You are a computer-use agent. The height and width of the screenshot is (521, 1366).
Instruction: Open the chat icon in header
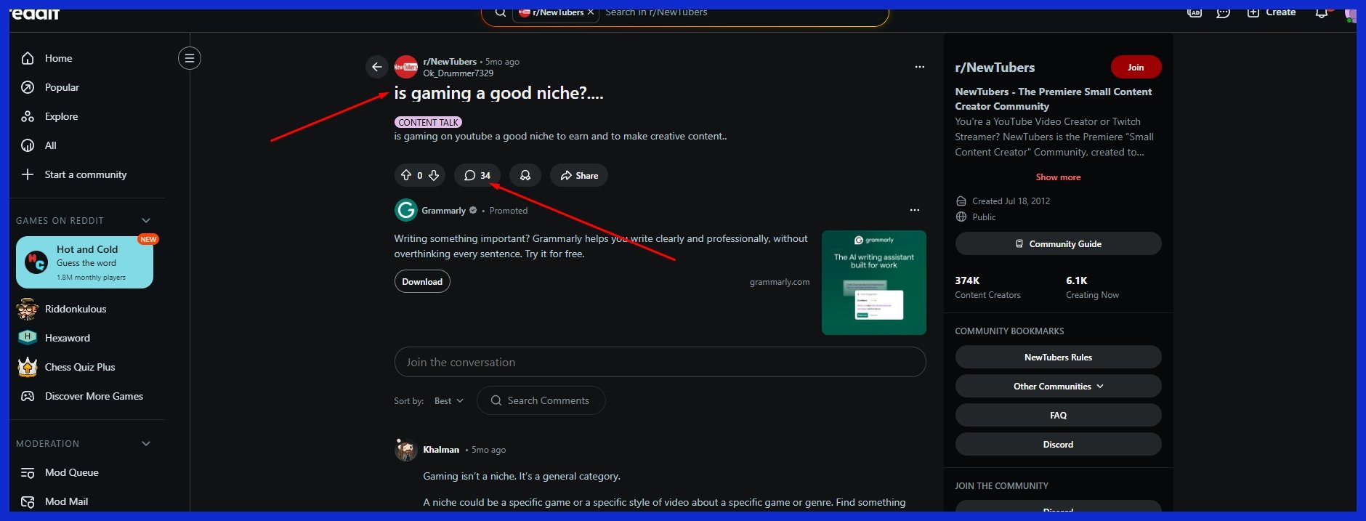(x=1223, y=12)
